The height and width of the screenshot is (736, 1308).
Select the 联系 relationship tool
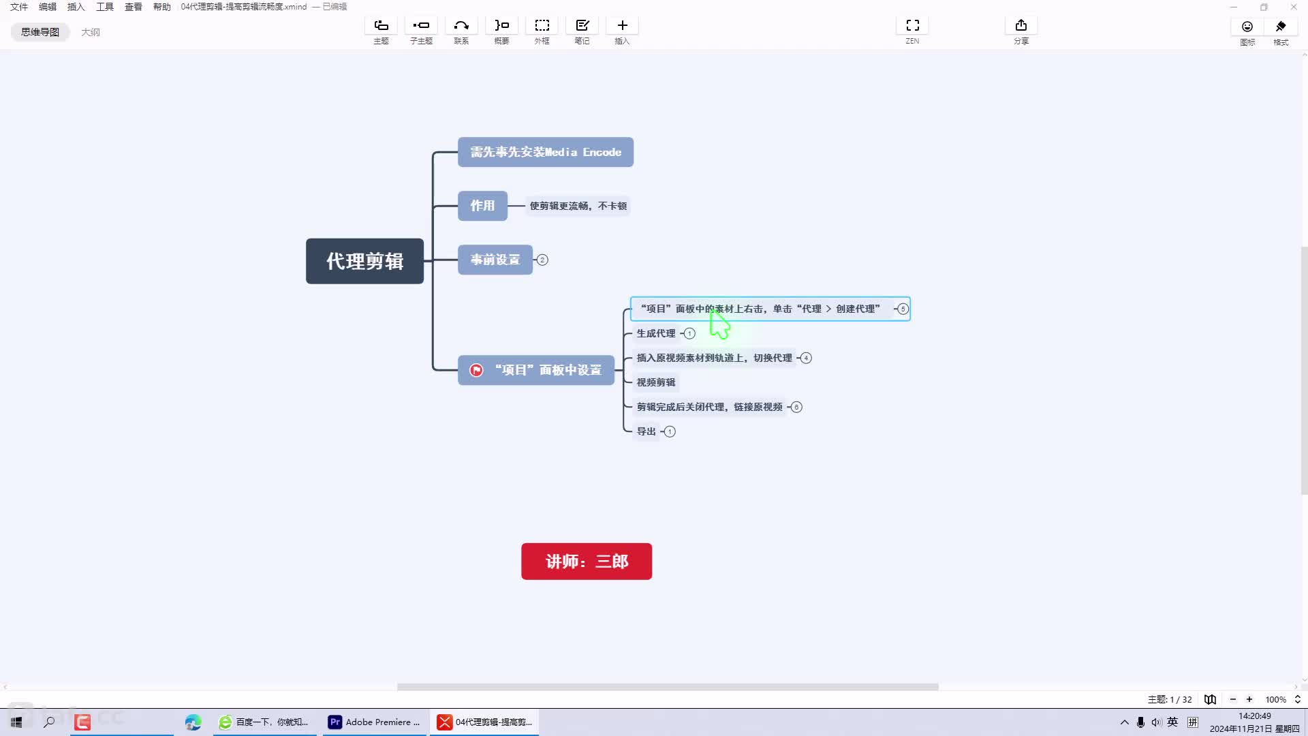click(461, 26)
